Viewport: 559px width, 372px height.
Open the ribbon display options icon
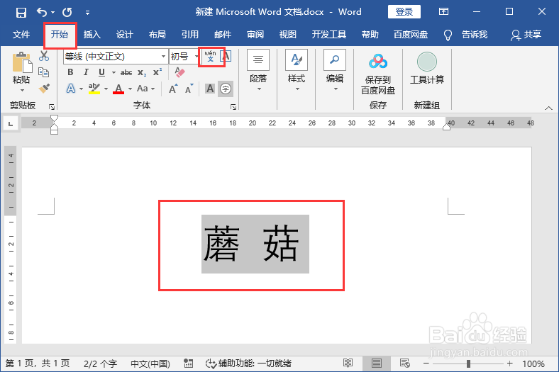pyautogui.click(x=443, y=12)
